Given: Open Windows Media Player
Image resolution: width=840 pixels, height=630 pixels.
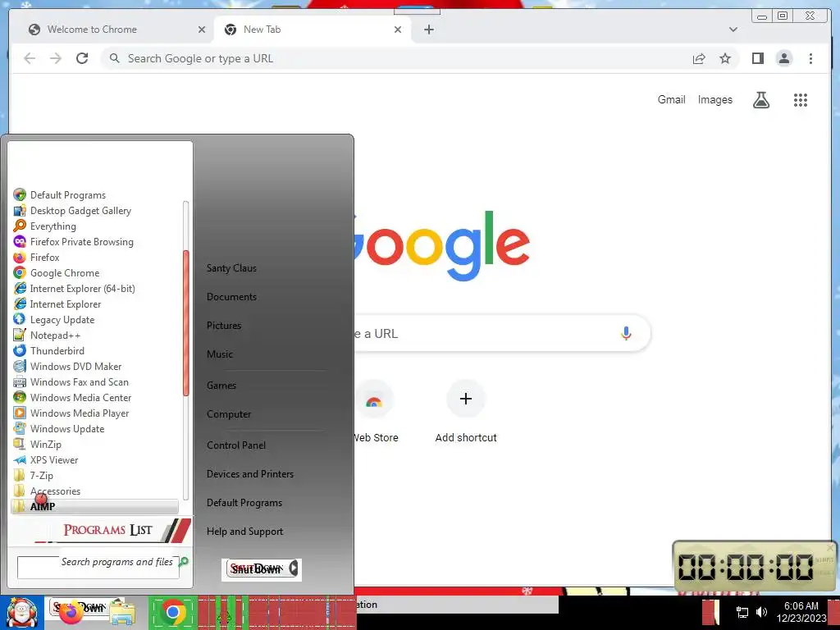Looking at the screenshot, I should [x=71, y=413].
